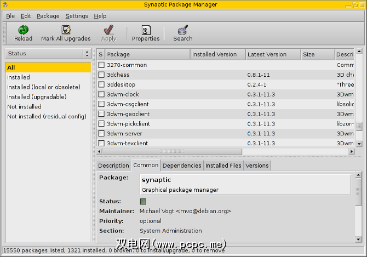
Task: Select the 3ddesktop package row
Action: 121,85
